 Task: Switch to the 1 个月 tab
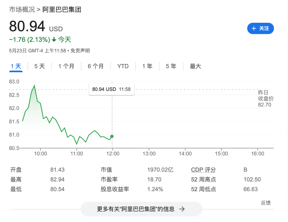coord(66,66)
